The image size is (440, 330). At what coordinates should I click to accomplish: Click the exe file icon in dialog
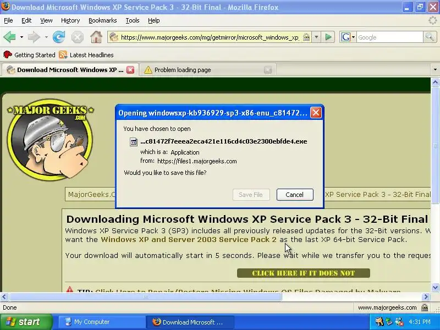click(x=134, y=142)
